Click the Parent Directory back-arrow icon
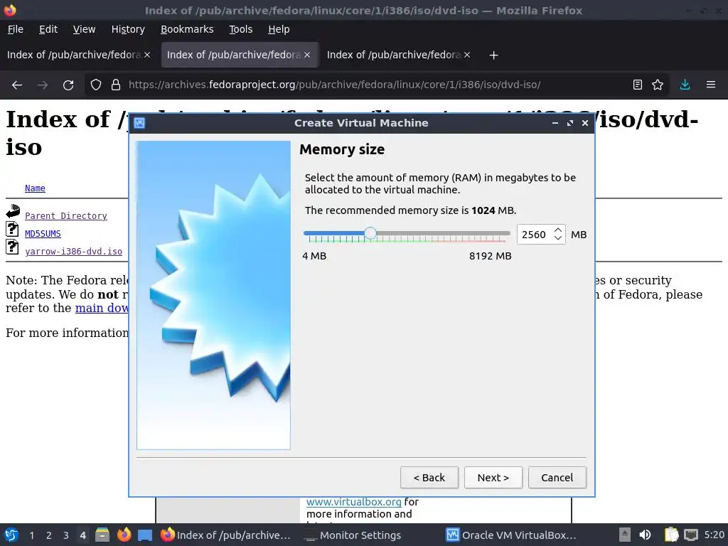The height and width of the screenshot is (546, 728). 13,211
